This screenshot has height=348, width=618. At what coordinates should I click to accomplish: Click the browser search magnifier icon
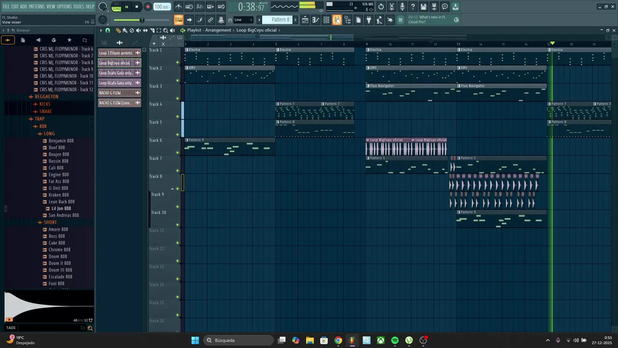[x=90, y=328]
